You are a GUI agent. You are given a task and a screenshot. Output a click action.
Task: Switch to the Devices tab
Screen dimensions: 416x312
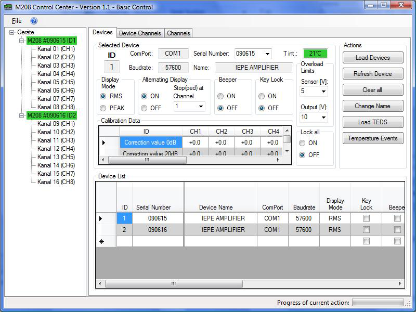[x=102, y=33]
